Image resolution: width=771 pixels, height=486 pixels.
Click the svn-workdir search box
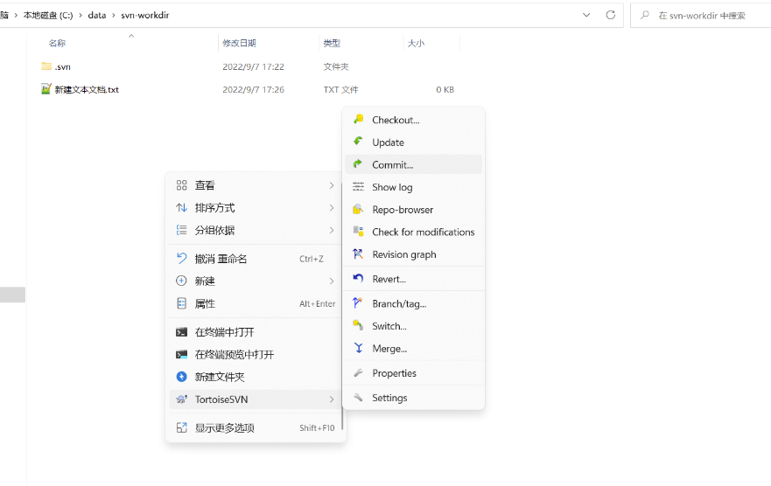(x=703, y=15)
